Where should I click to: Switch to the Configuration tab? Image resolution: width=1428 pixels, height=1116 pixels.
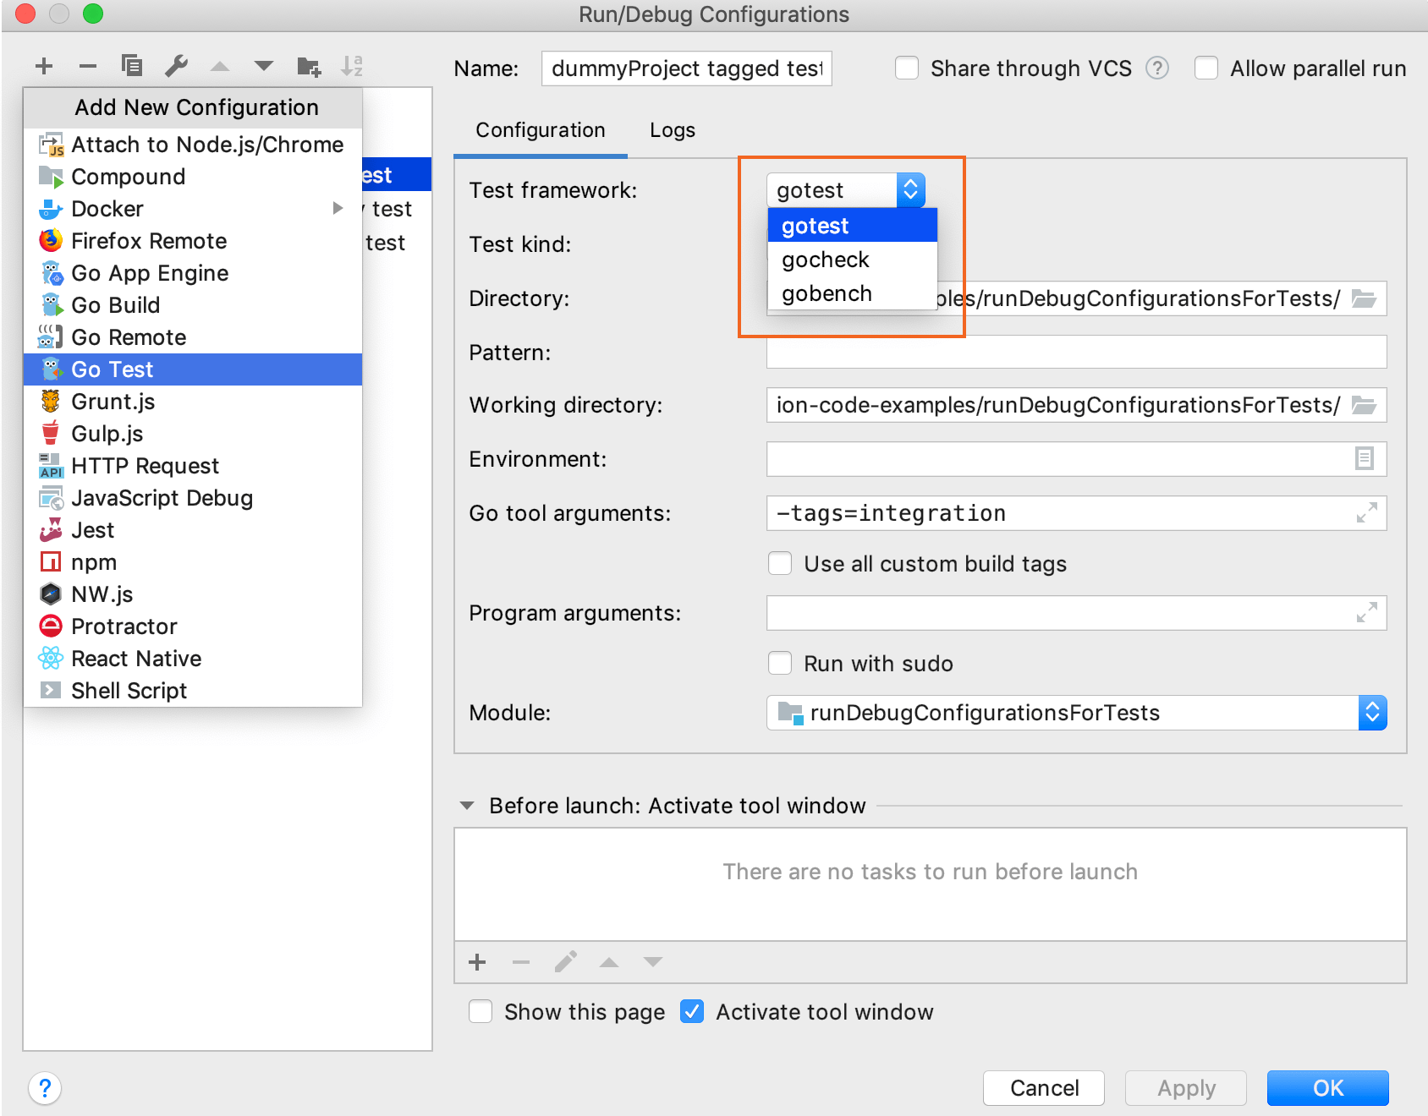pos(541,130)
